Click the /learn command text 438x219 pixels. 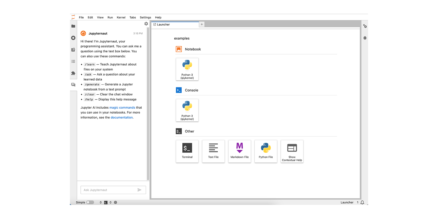click(90, 65)
